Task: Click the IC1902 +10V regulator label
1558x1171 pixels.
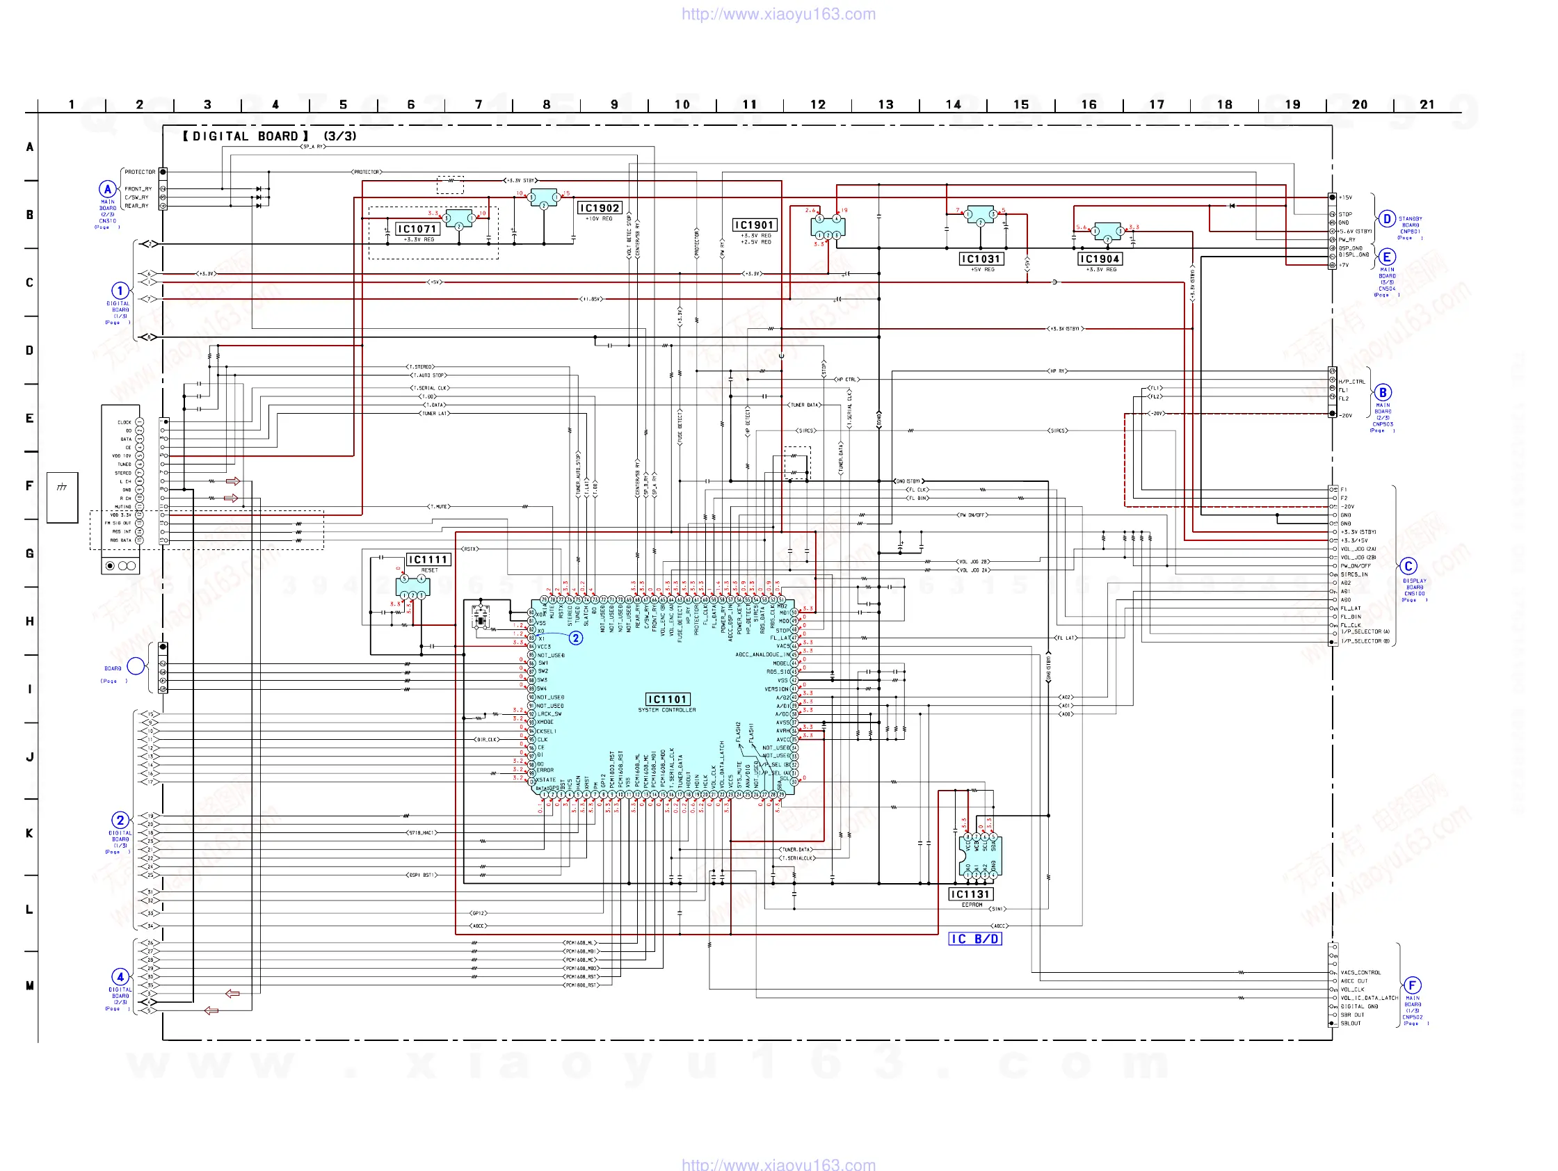Action: click(600, 208)
